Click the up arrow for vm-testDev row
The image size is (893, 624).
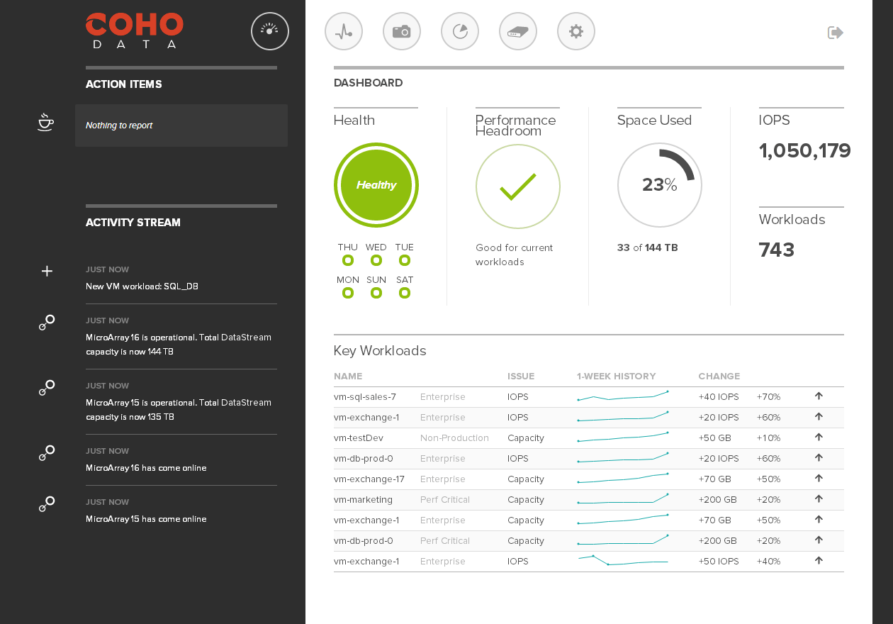click(819, 438)
